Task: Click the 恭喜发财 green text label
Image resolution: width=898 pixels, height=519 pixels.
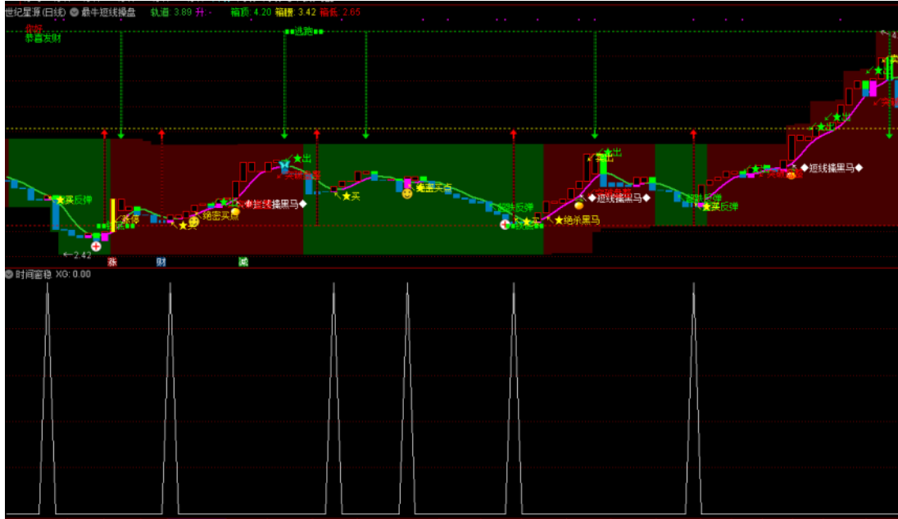Action: tap(42, 38)
